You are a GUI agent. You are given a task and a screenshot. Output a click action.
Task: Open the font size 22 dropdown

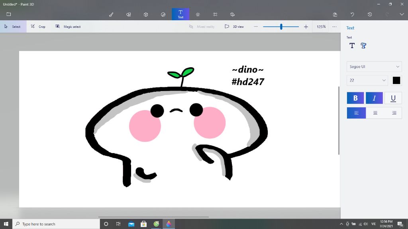pos(367,80)
